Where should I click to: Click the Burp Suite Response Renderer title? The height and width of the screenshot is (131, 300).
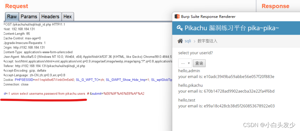click(x=208, y=17)
